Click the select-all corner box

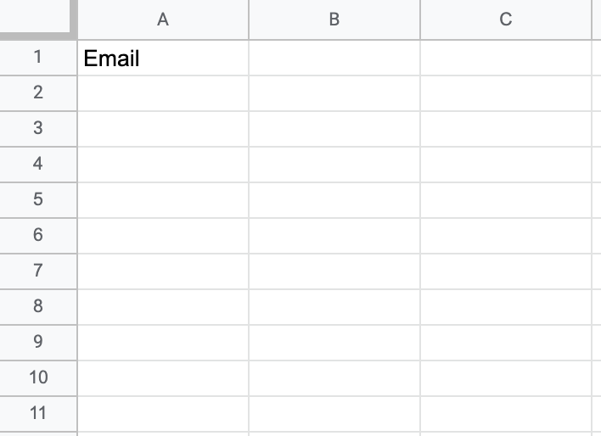coord(36,17)
